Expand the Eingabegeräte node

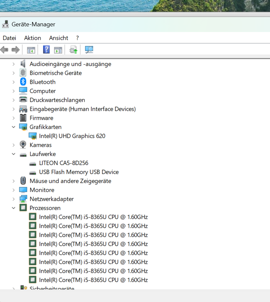point(13,109)
